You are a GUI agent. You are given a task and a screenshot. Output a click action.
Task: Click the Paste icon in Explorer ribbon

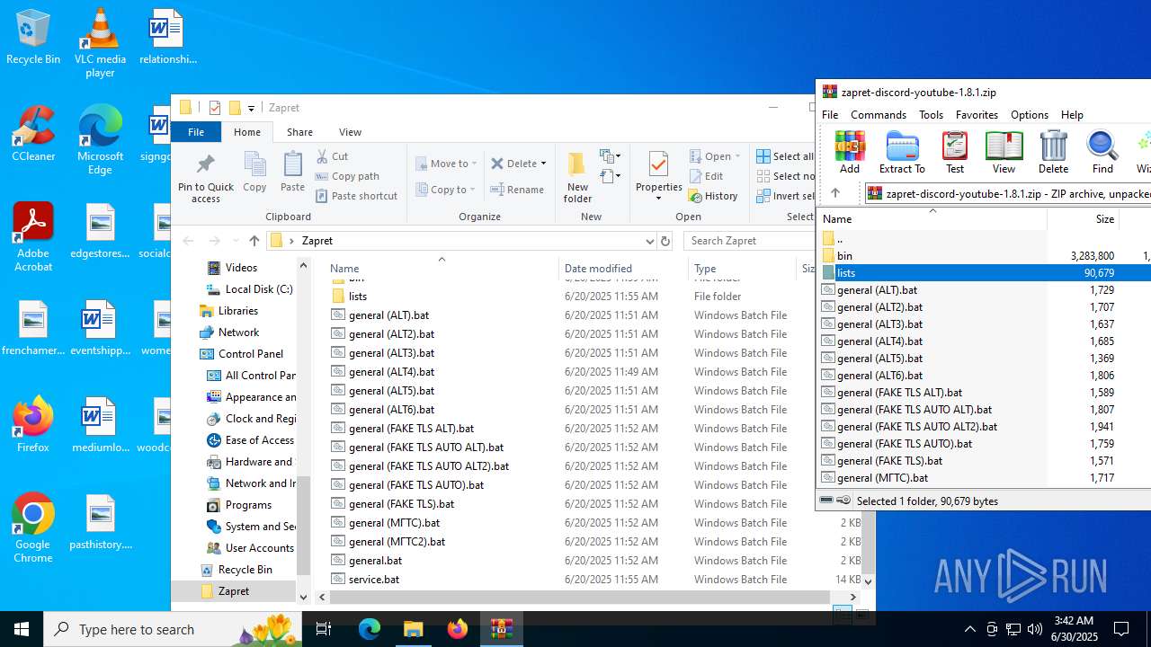[292, 171]
